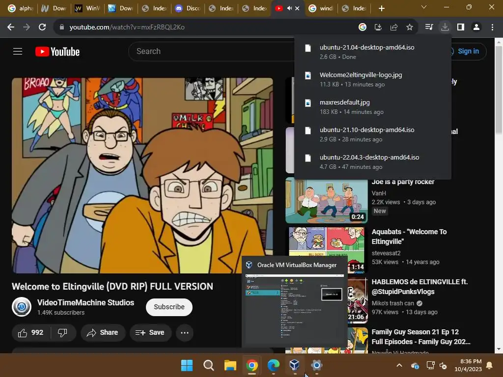This screenshot has width=503, height=377.
Task: Install or save page via the address bar icon
Action: (x=378, y=27)
